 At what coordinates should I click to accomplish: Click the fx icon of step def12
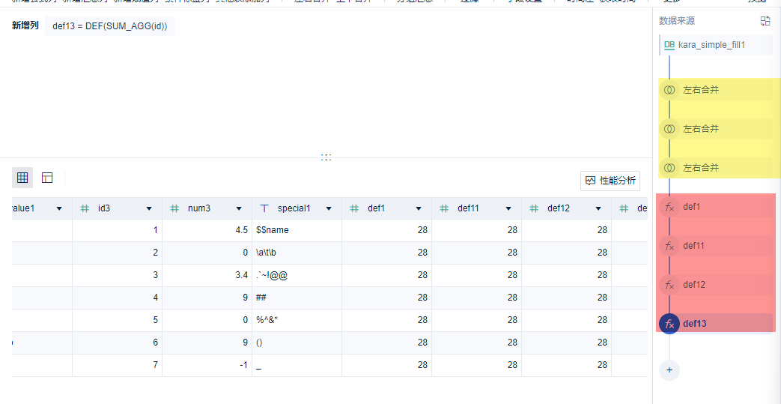[x=669, y=285]
